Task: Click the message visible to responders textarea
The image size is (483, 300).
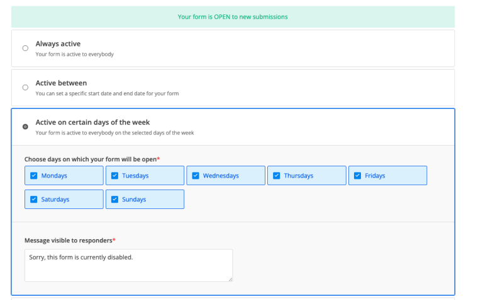Action: (128, 265)
